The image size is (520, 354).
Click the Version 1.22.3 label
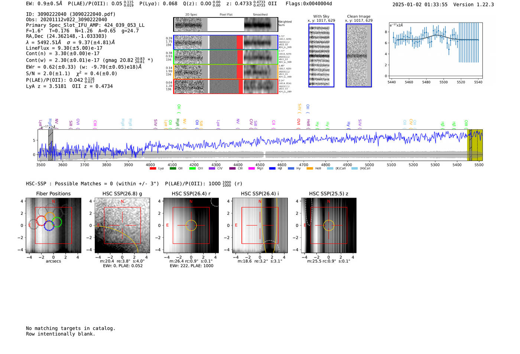pyautogui.click(x=474, y=4)
